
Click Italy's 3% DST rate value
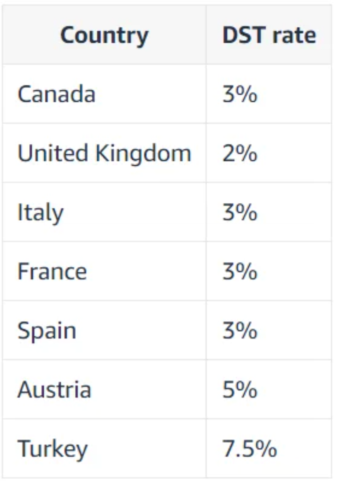tap(240, 212)
